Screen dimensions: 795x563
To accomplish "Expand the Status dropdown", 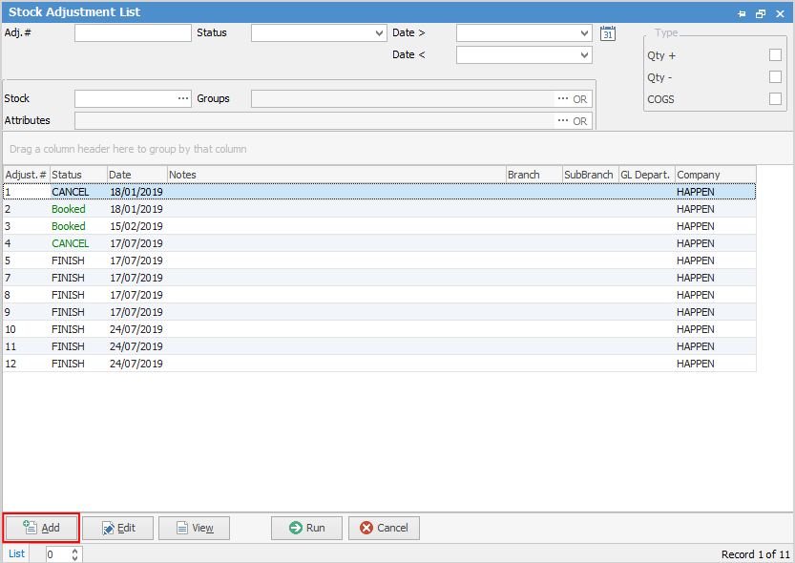I will click(379, 33).
